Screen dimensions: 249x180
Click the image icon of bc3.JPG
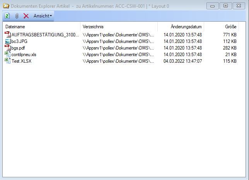pos(7,41)
